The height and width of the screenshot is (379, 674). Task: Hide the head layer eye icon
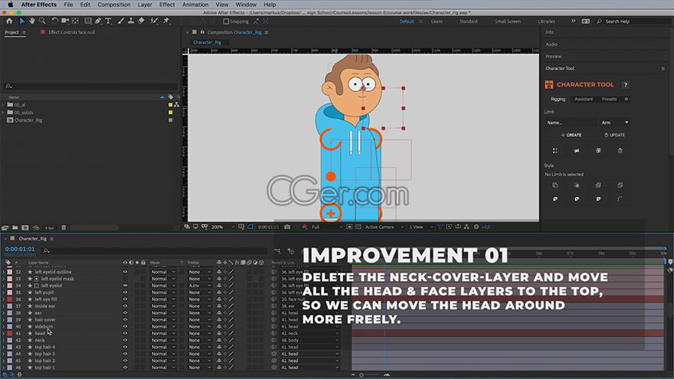pyautogui.click(x=125, y=334)
